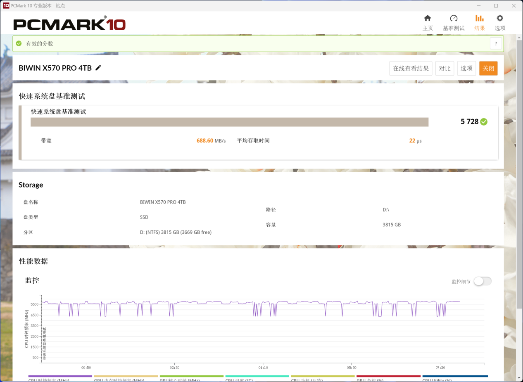Click 在线查看结果 button
This screenshot has height=382, width=523.
coord(411,69)
